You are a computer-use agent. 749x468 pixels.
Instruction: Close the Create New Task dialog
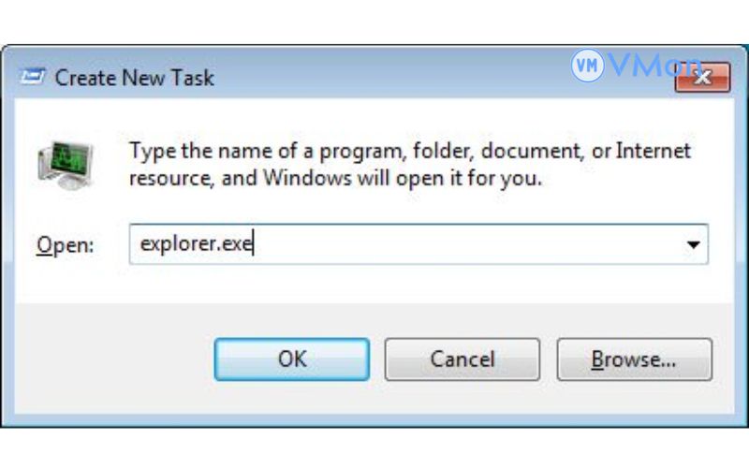703,78
